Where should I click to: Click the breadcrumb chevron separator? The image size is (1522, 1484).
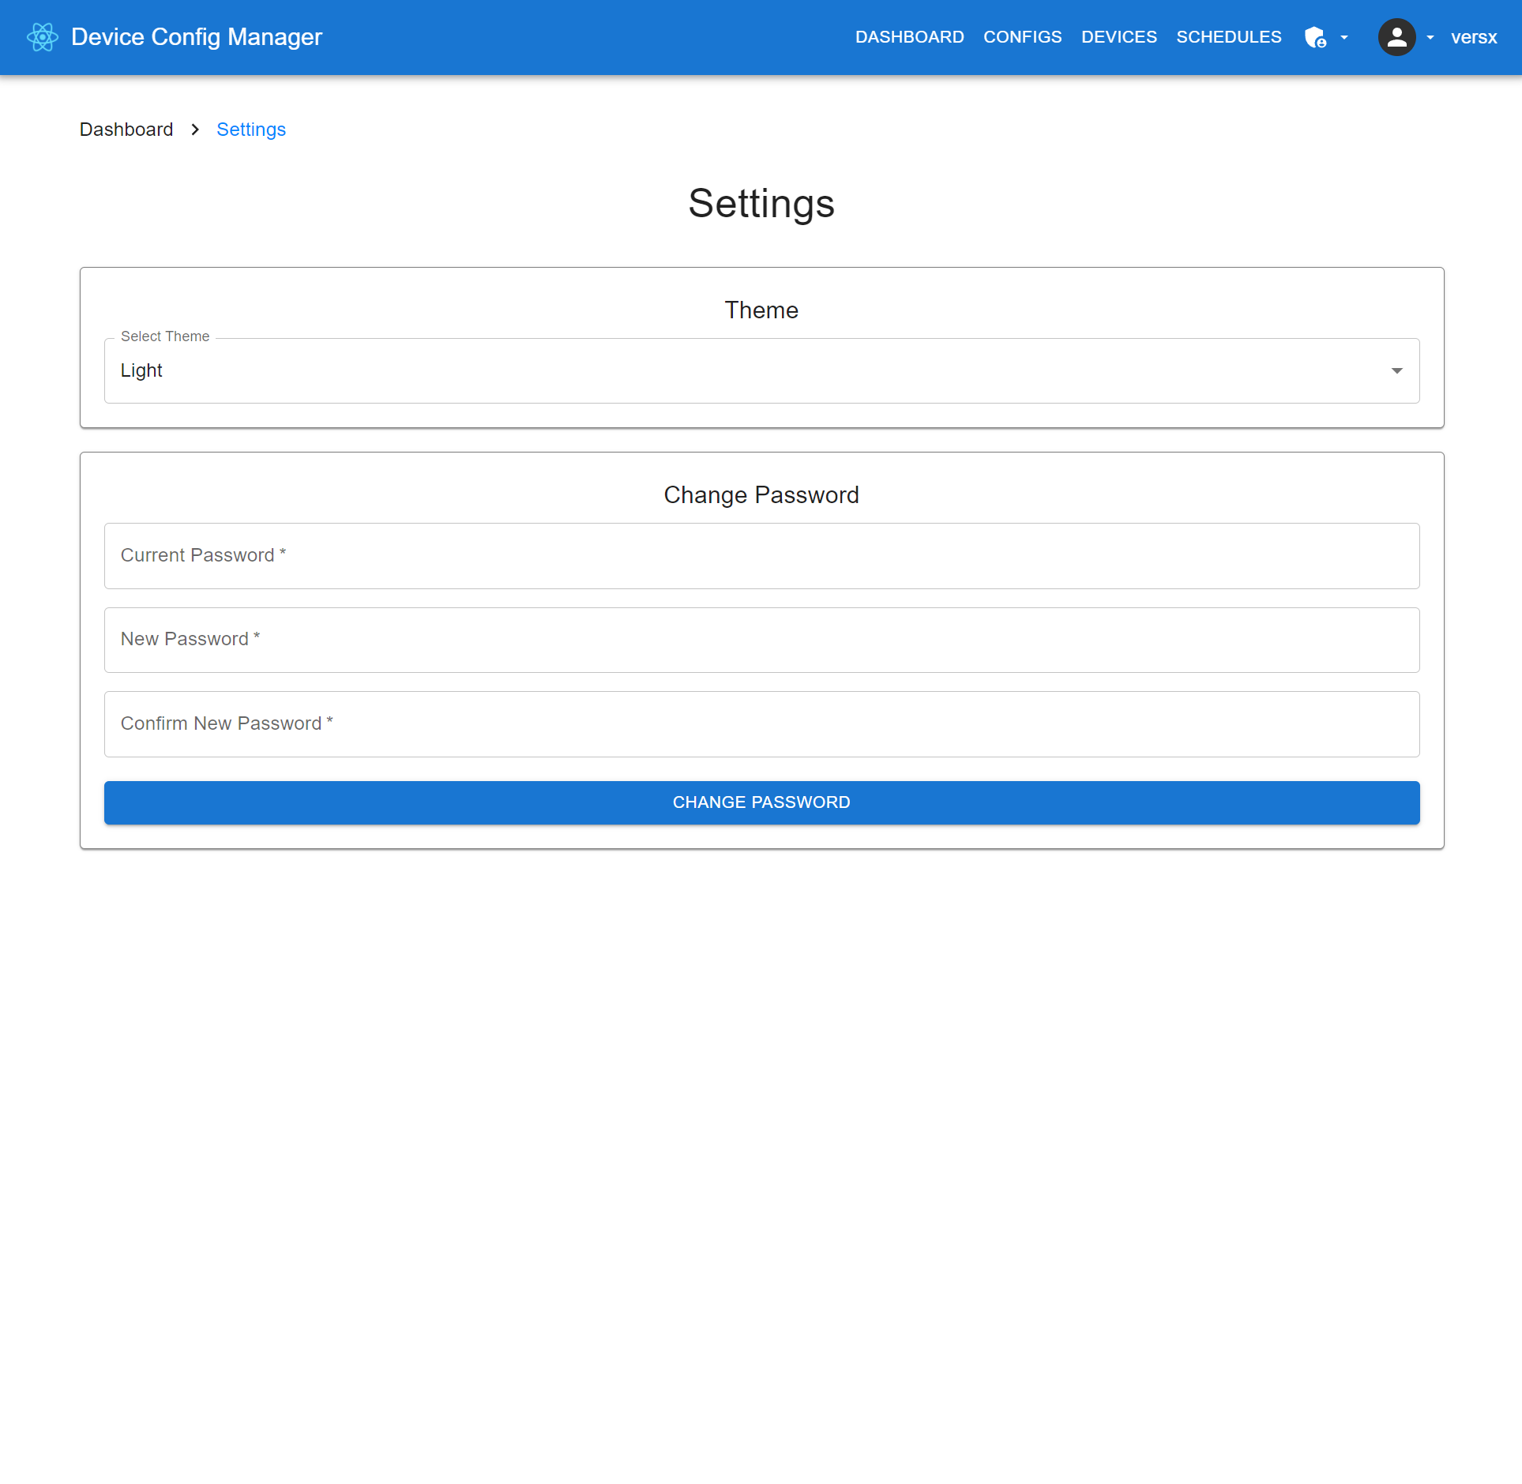(195, 130)
